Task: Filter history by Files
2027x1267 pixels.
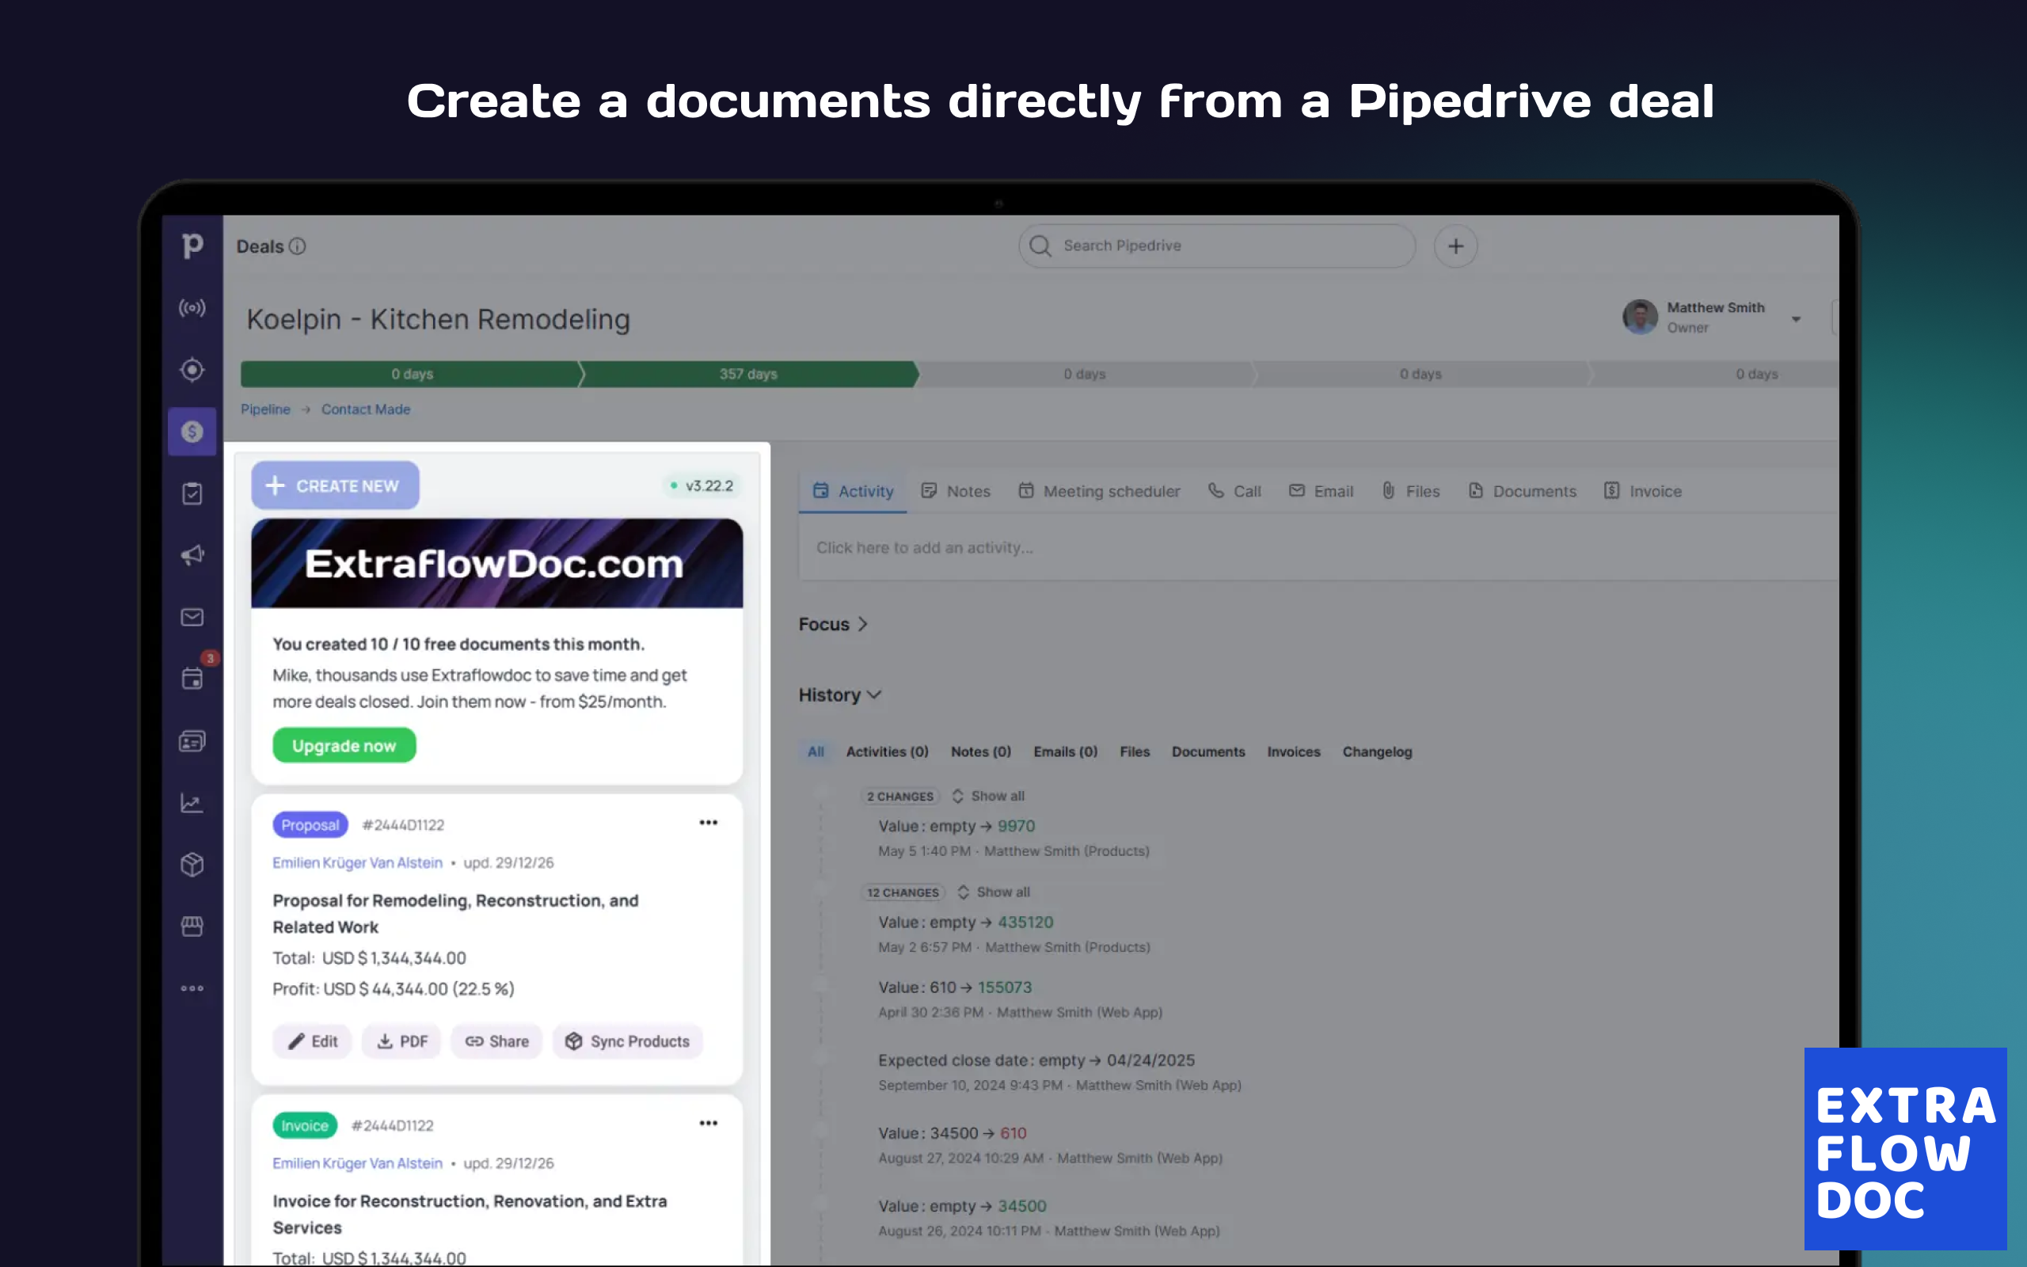Action: pyautogui.click(x=1135, y=751)
